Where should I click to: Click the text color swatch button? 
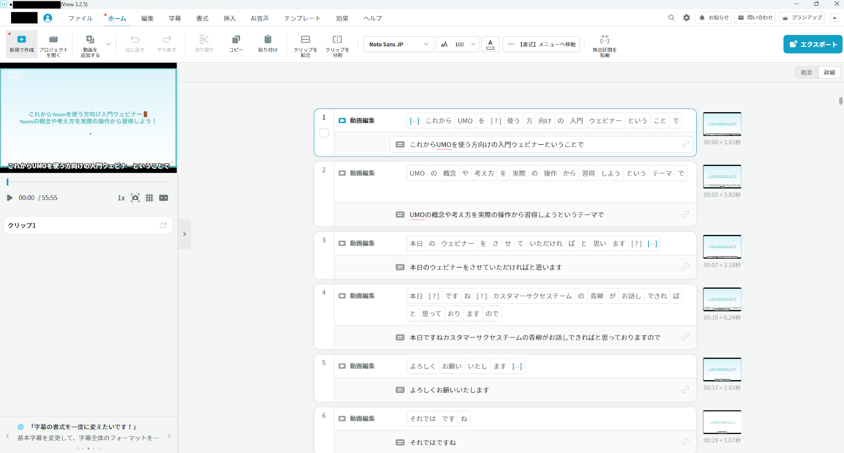[490, 44]
